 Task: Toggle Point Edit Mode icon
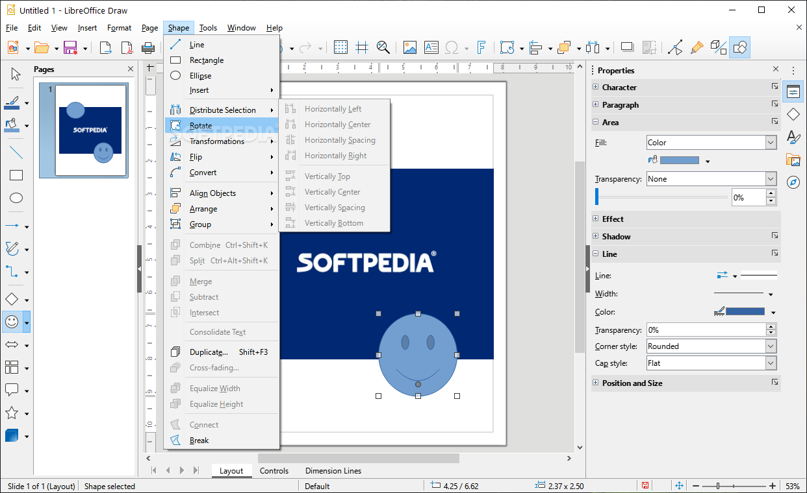675,47
